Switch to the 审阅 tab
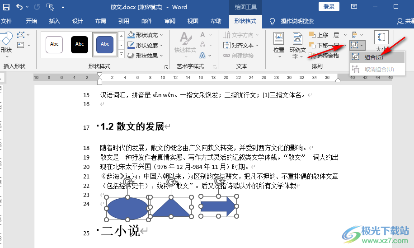Screen dimensions: 414x248 click(170, 21)
